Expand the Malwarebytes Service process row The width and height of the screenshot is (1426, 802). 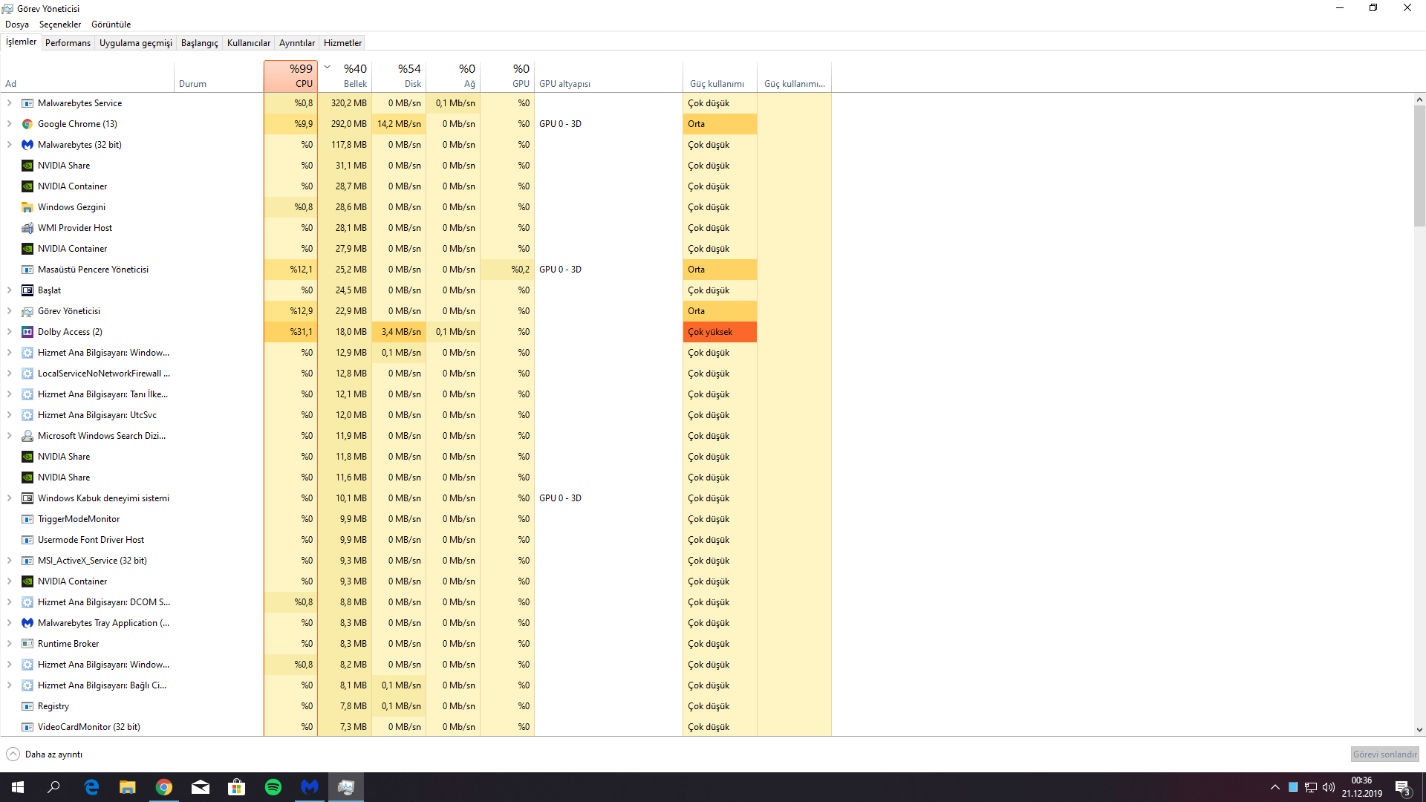click(x=9, y=103)
